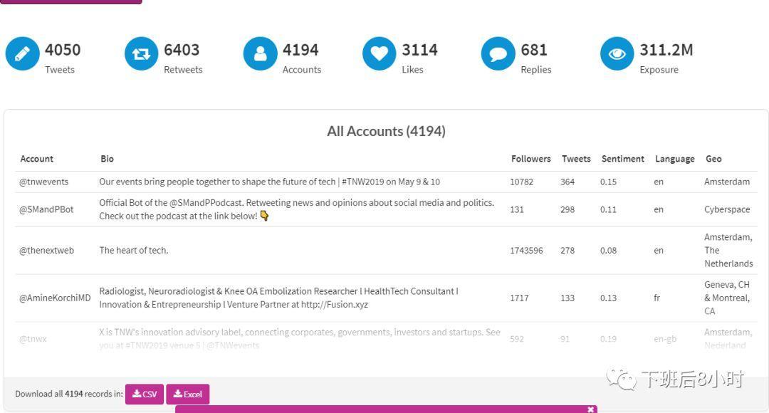Select the @AmineKorchiMD account

(x=55, y=298)
